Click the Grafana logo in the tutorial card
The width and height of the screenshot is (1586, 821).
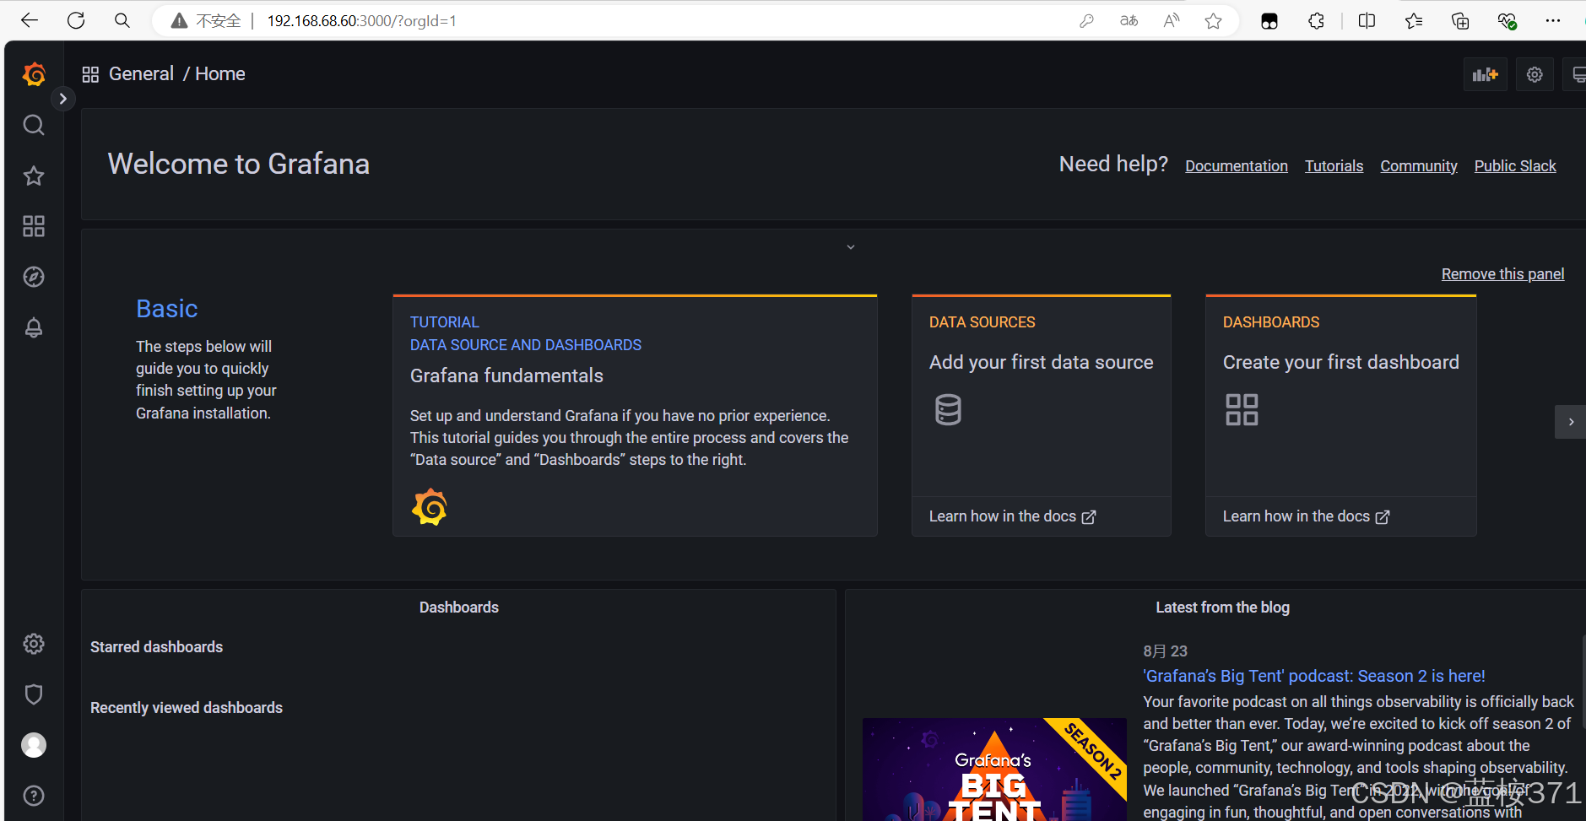pyautogui.click(x=430, y=507)
